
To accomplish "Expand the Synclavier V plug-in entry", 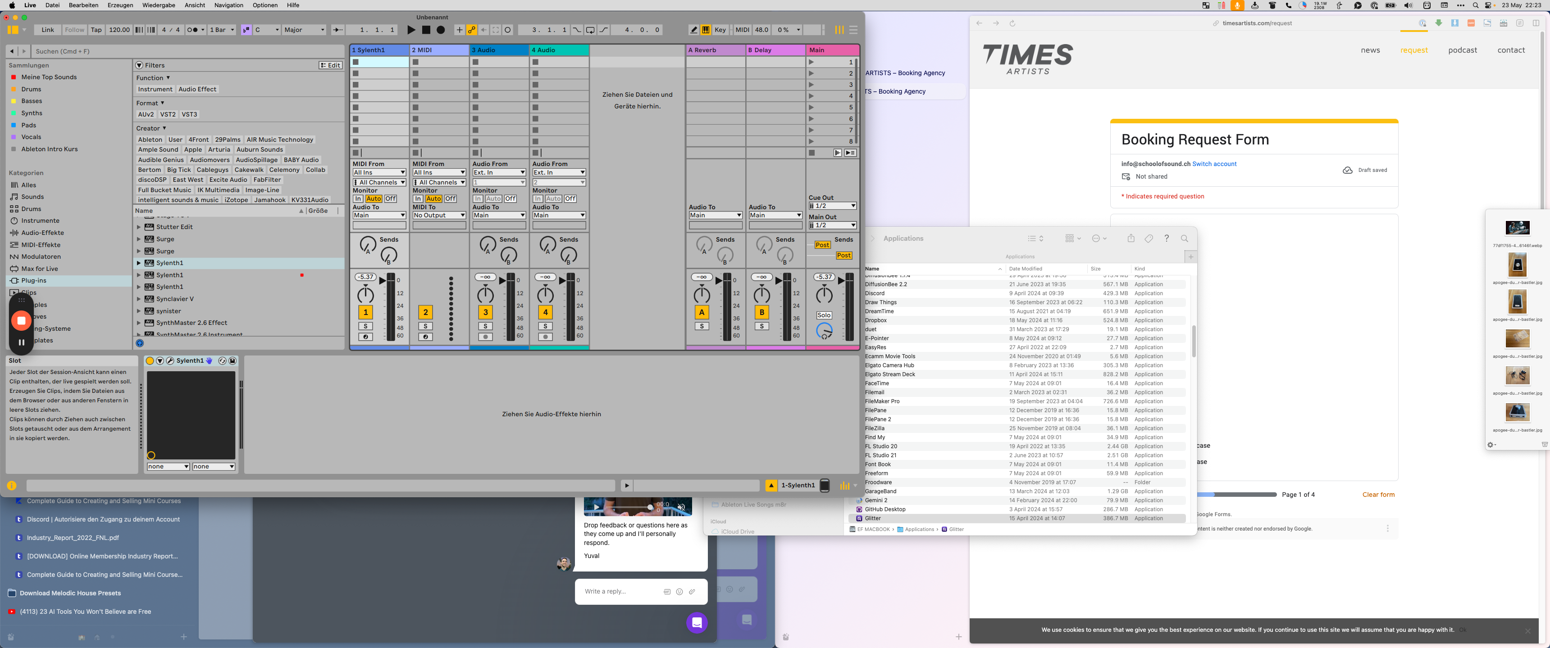I will (x=138, y=299).
